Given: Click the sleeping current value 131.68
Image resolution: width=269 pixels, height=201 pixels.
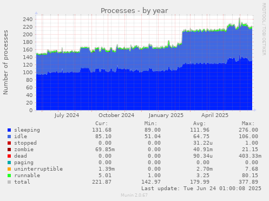Looking at the screenshot, I should coord(102,130).
